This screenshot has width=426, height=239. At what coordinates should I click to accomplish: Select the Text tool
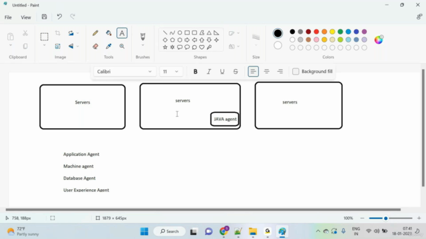(x=122, y=33)
